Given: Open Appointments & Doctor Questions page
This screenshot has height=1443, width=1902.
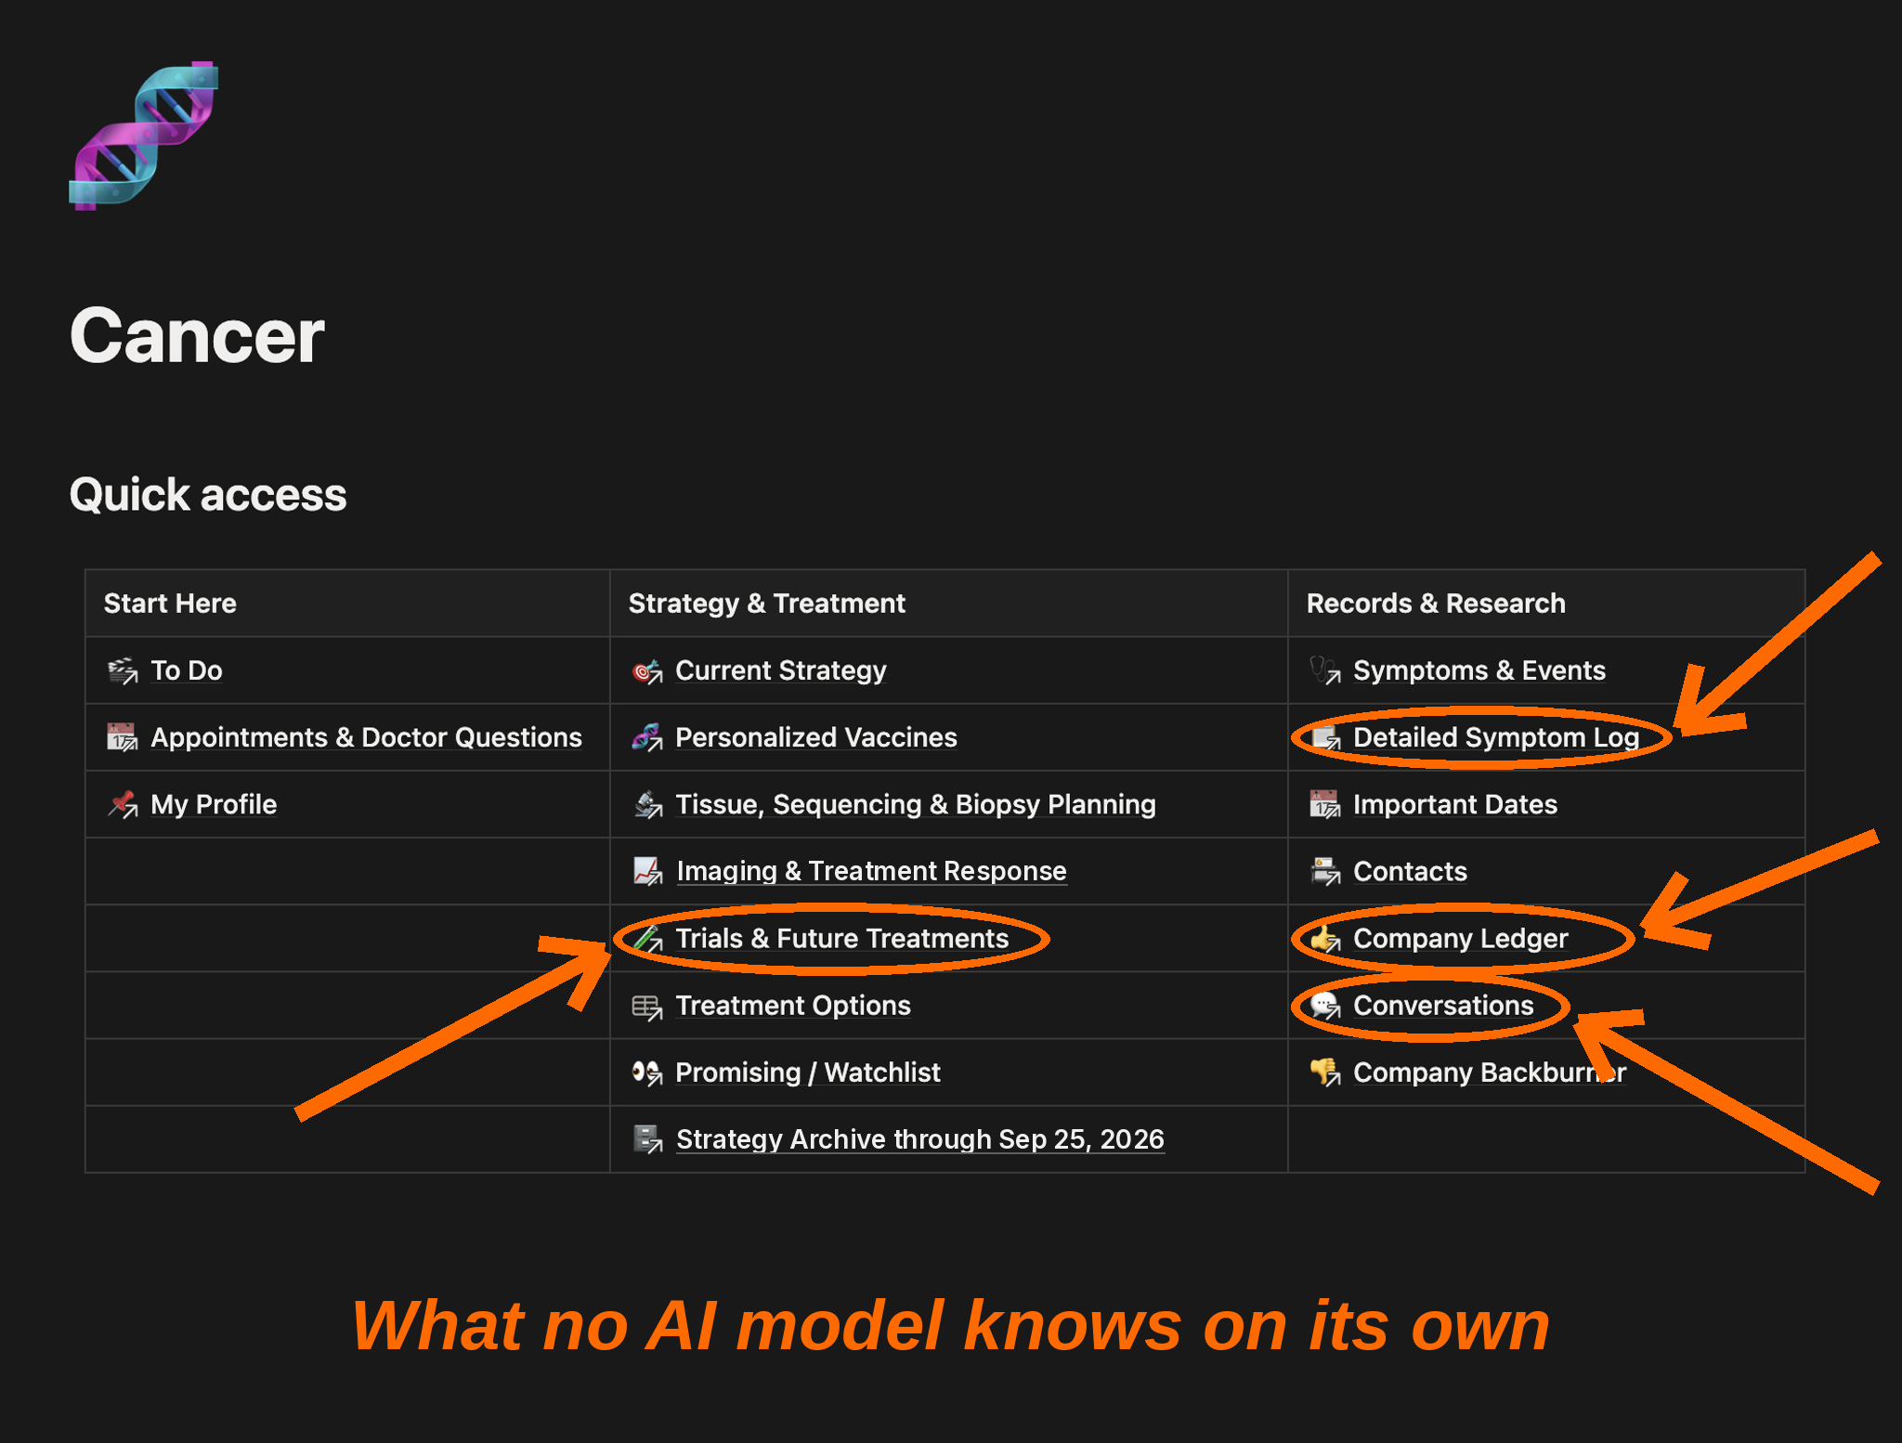Looking at the screenshot, I should pos(366,737).
